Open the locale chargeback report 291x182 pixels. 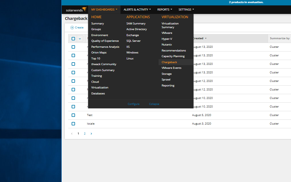click(91, 124)
